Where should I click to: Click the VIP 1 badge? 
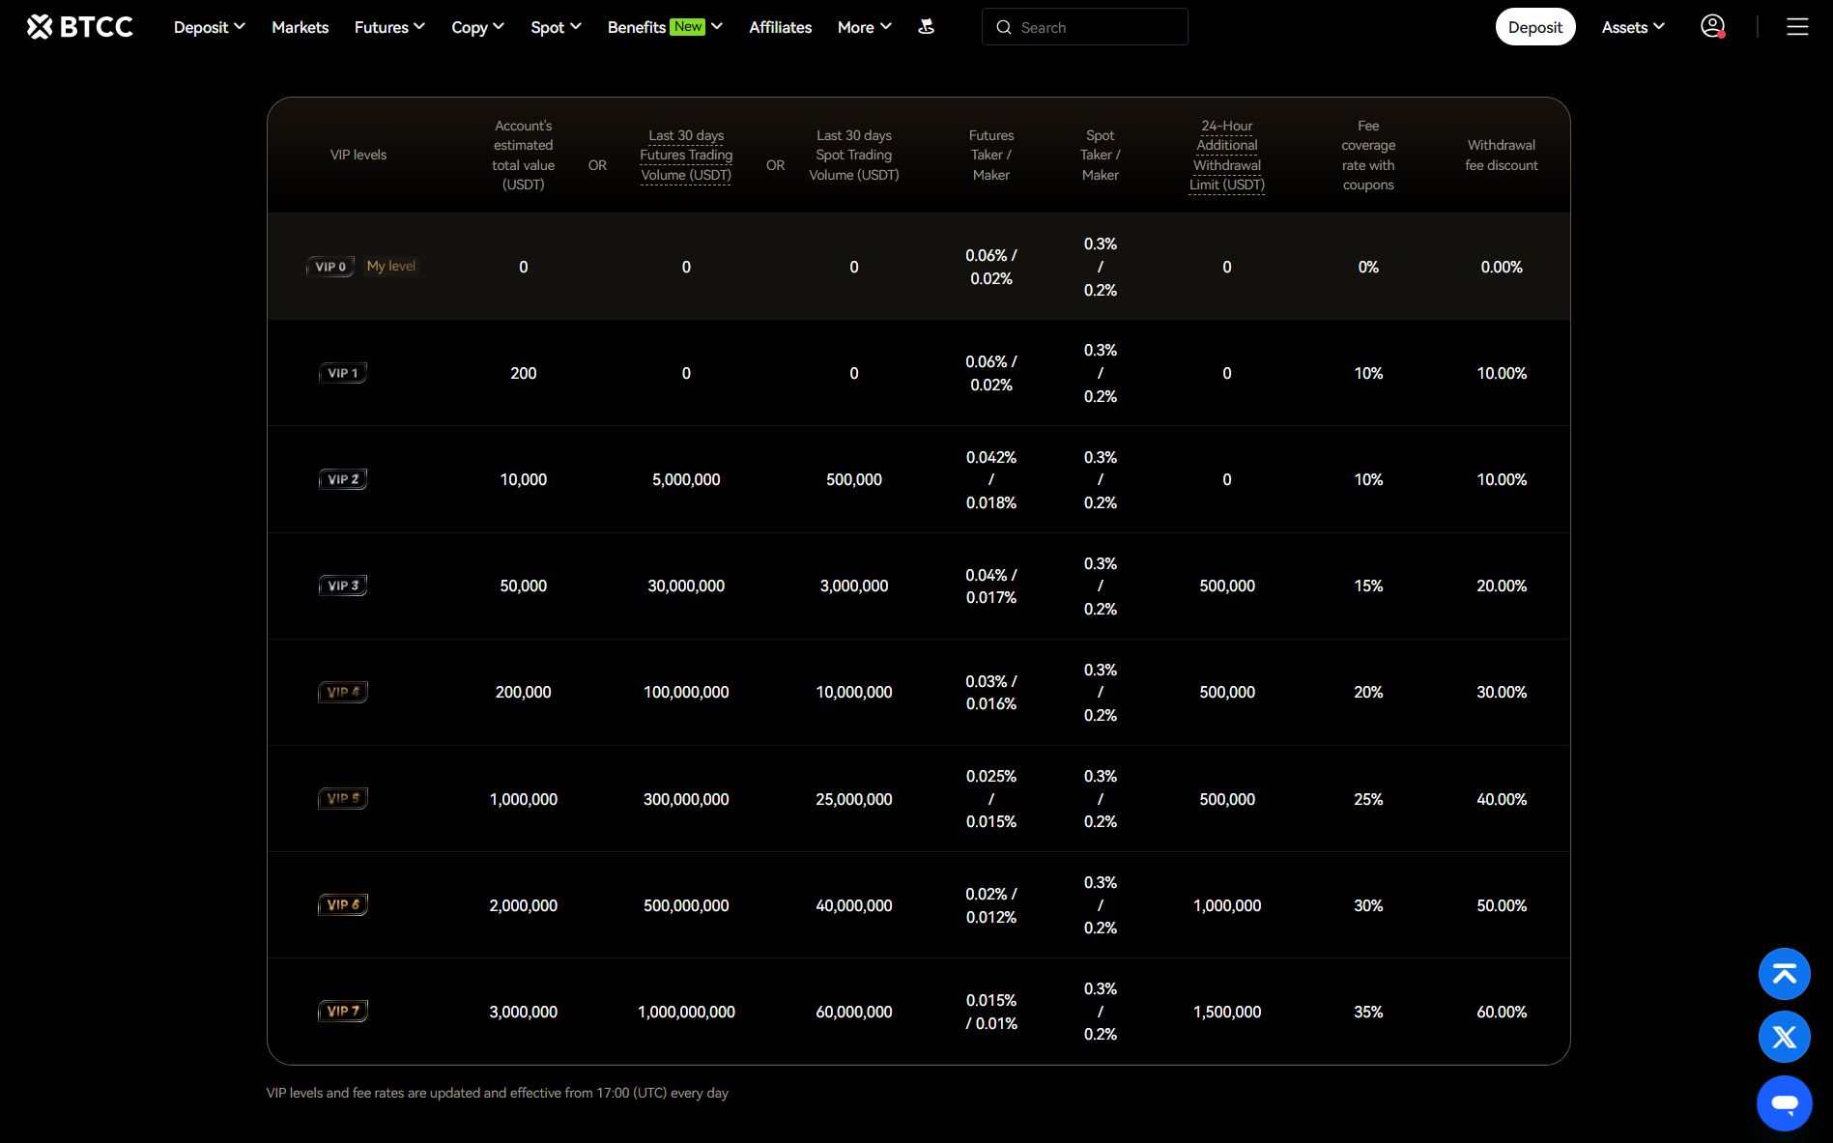[x=343, y=373]
